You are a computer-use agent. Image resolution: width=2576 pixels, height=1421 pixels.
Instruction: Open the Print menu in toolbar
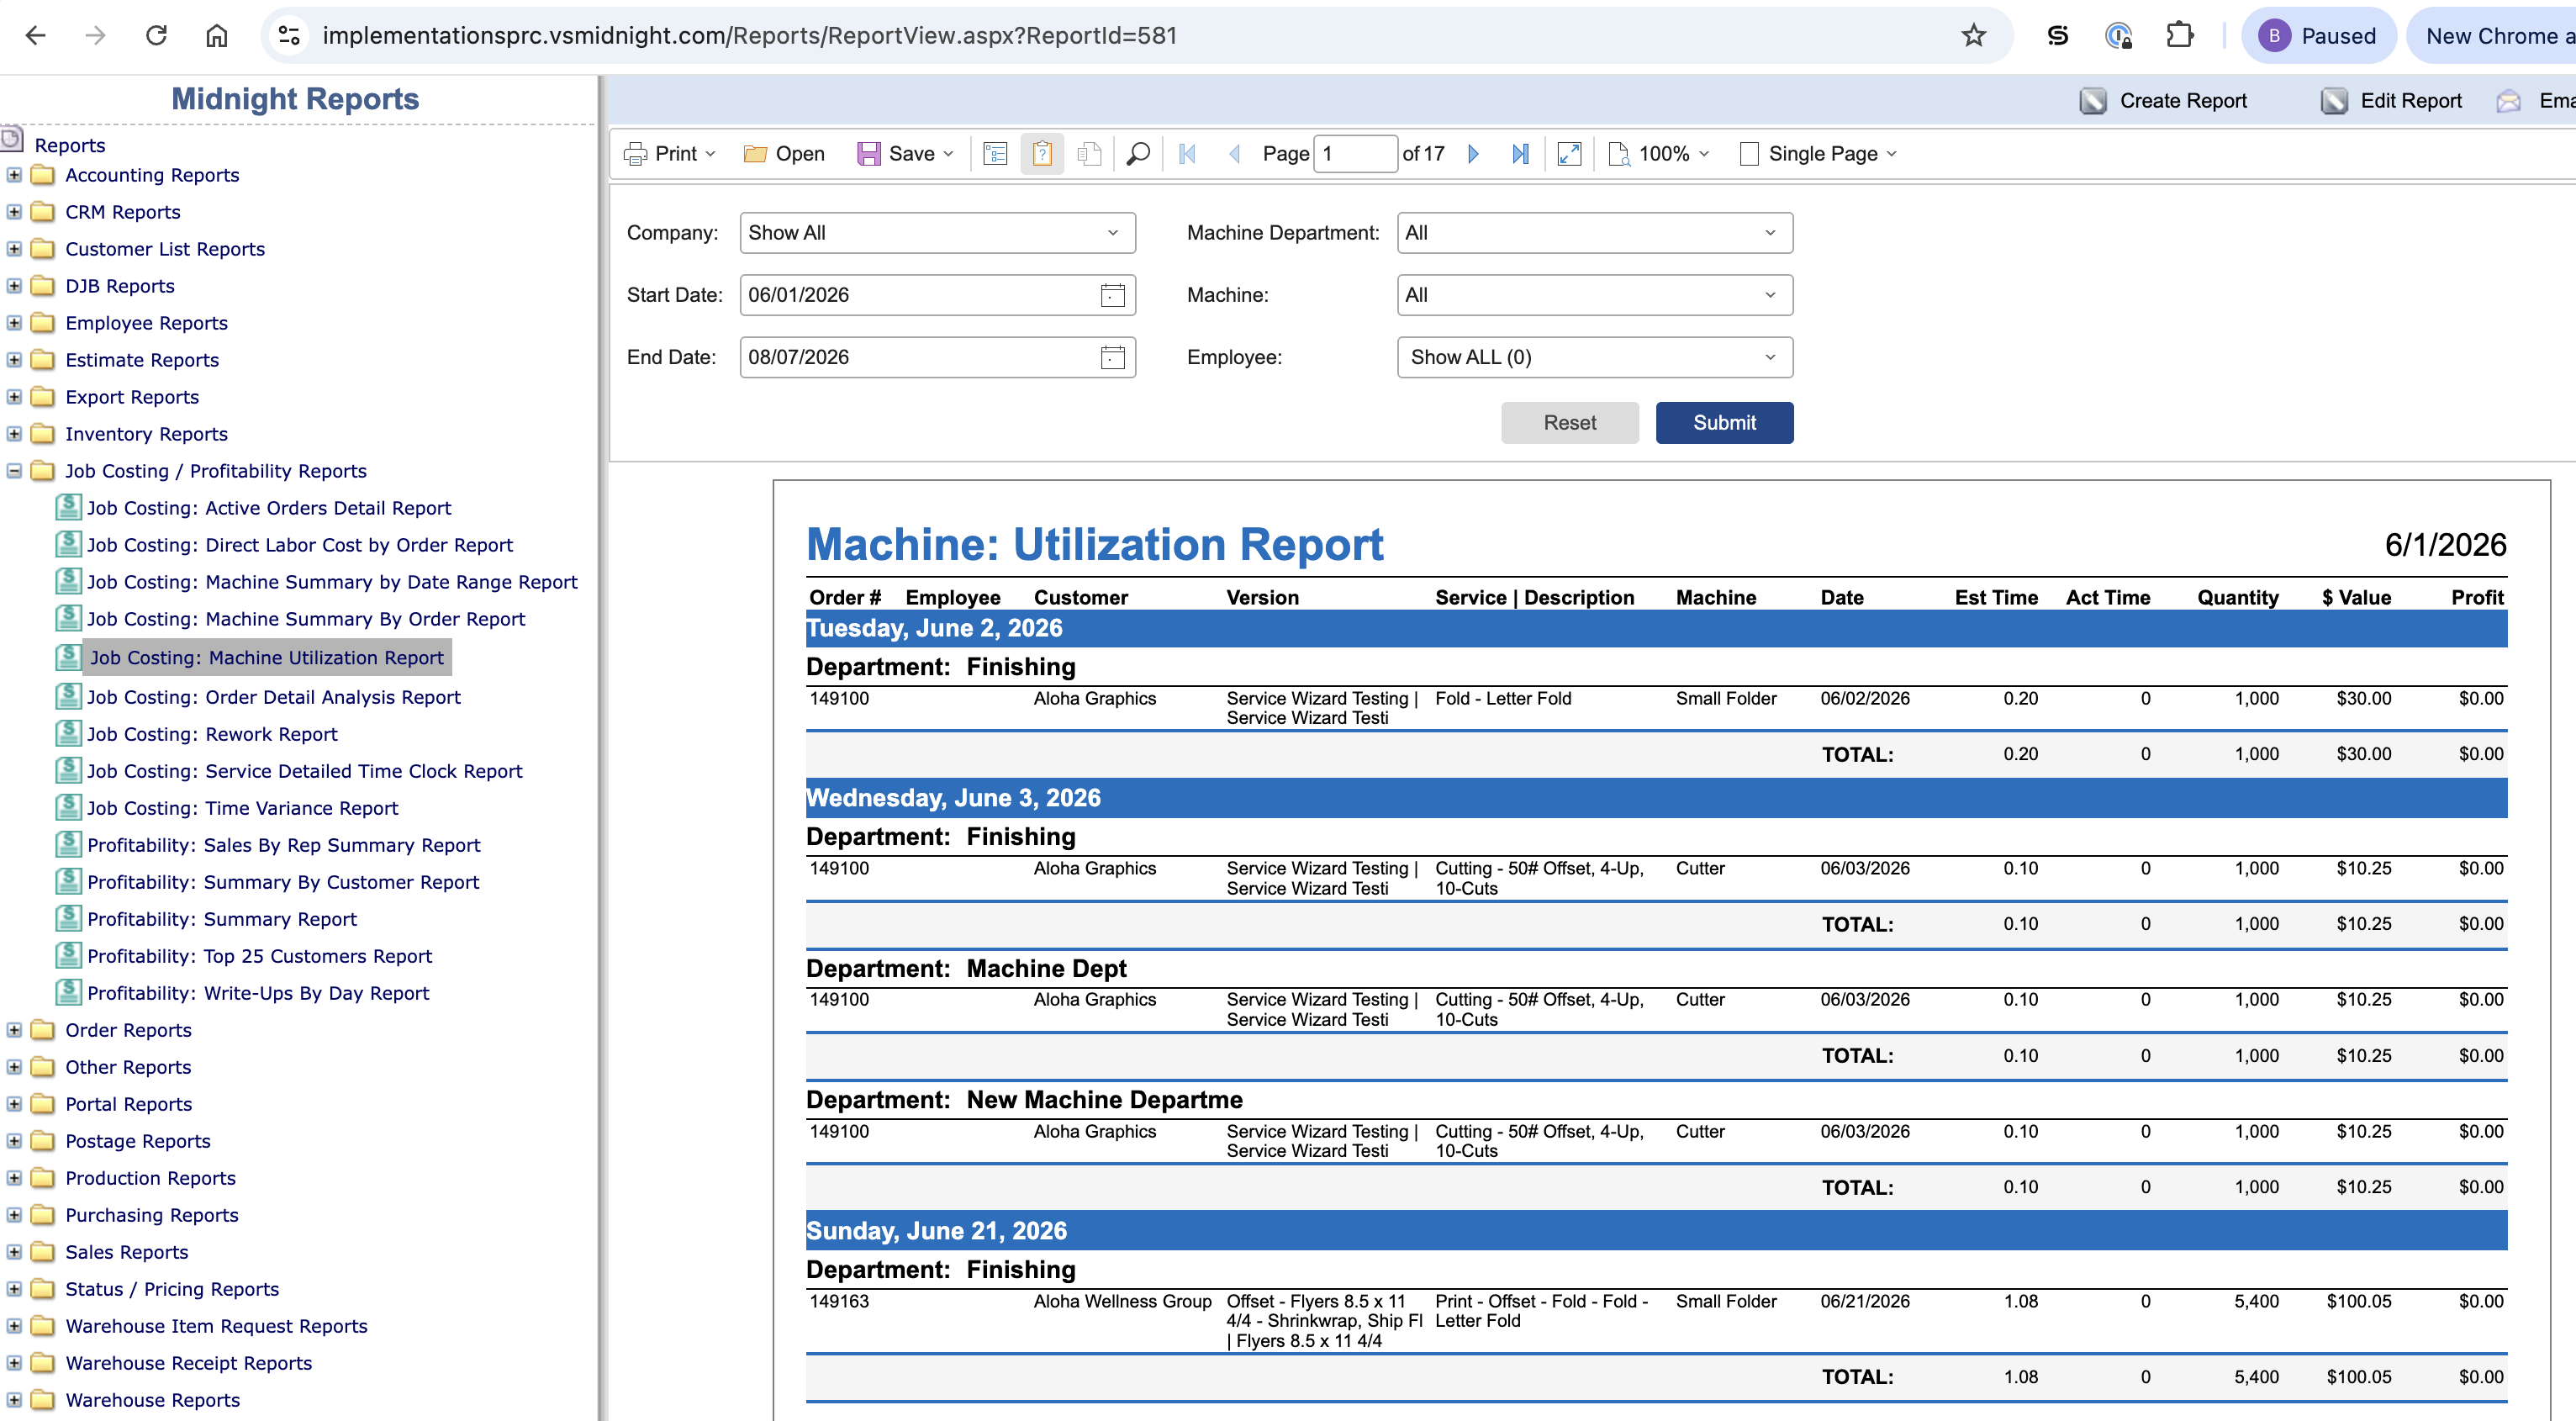point(670,154)
